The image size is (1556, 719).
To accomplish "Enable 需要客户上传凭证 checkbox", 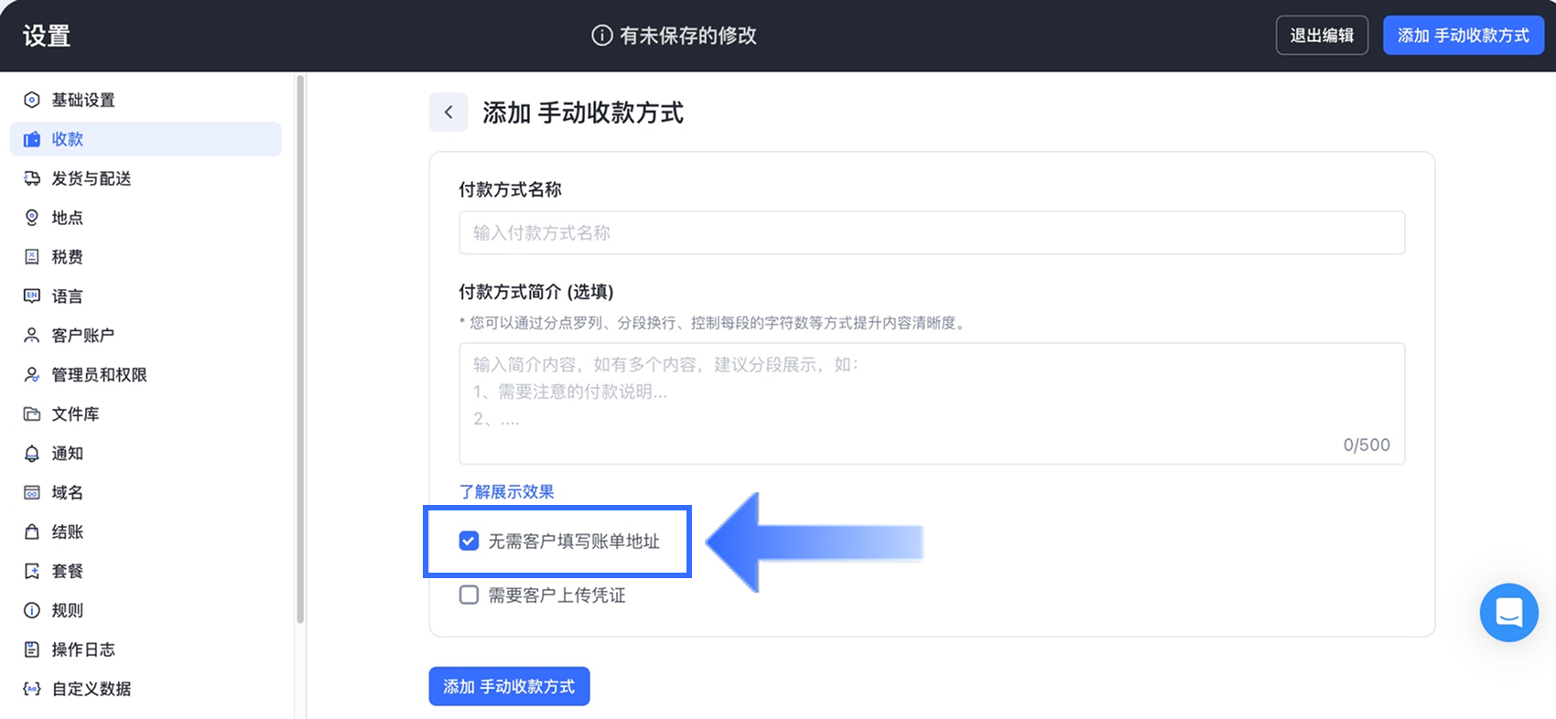I will 469,596.
